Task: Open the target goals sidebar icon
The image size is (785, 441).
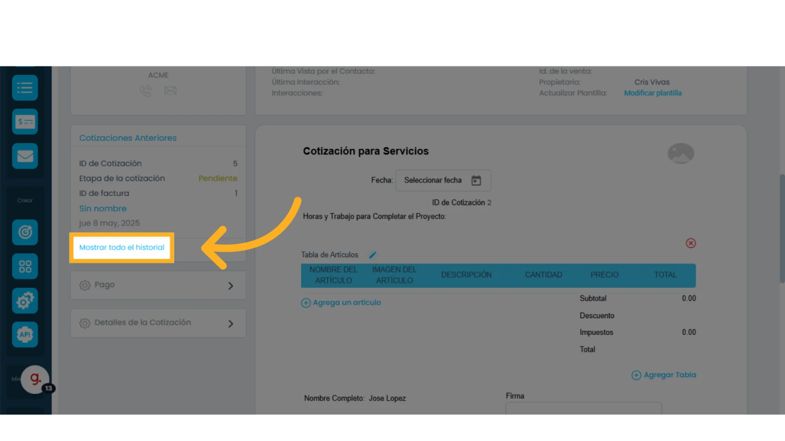Action: point(25,232)
